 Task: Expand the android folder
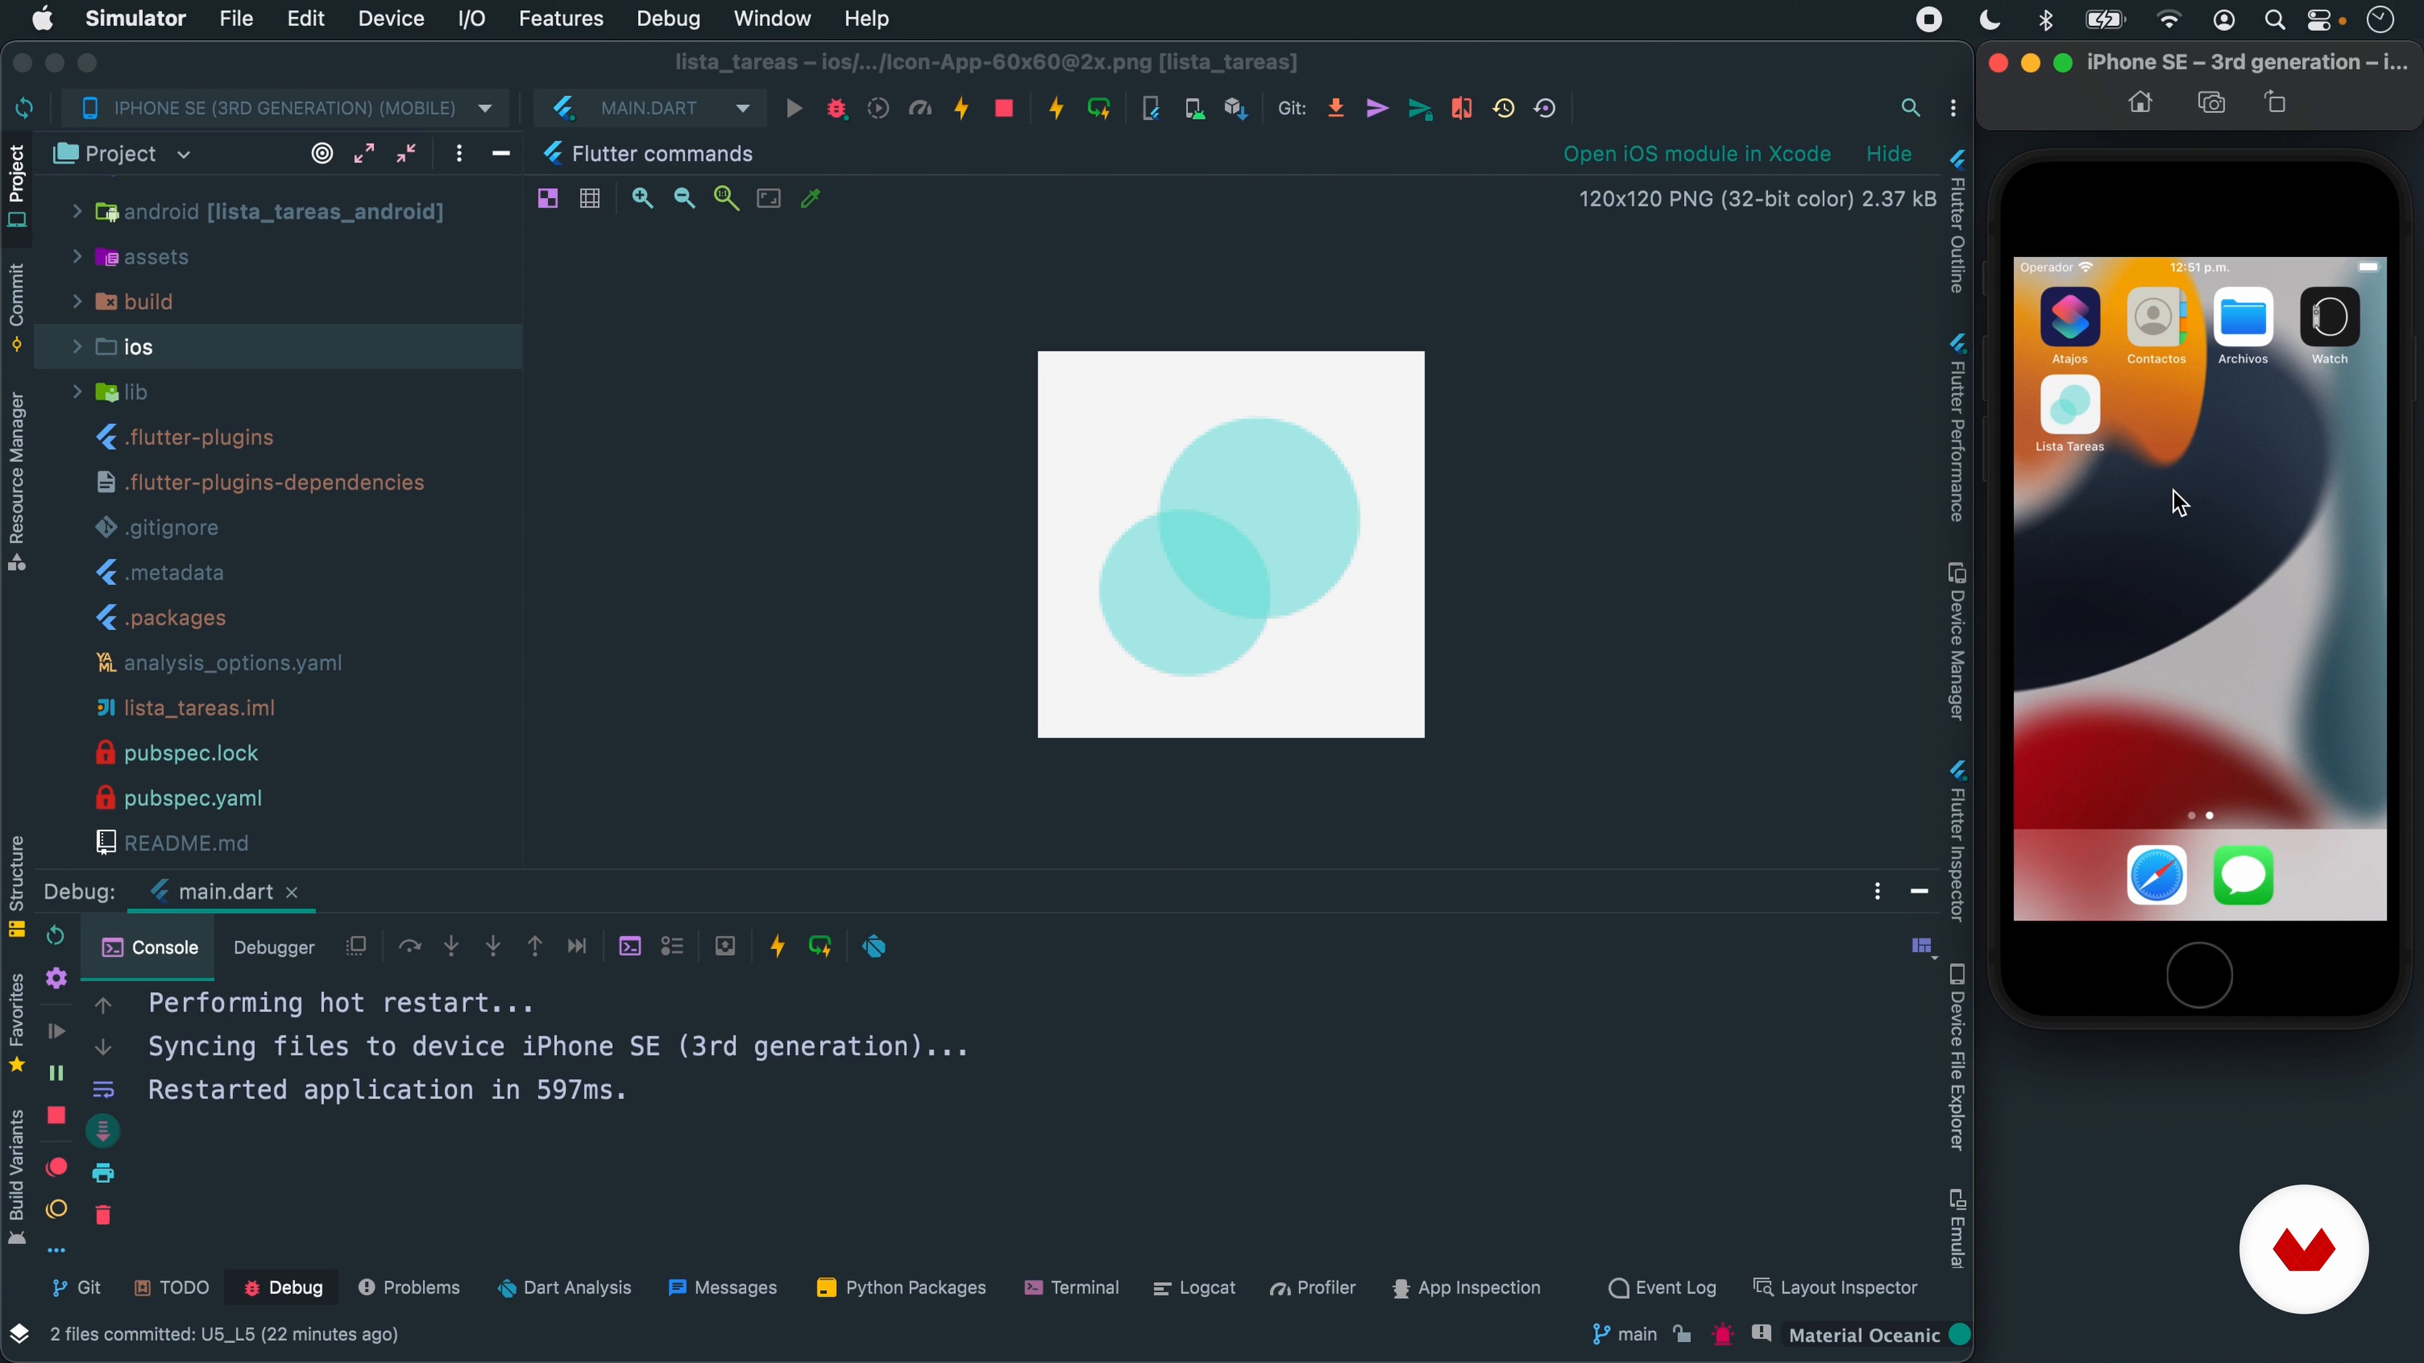click(x=77, y=211)
